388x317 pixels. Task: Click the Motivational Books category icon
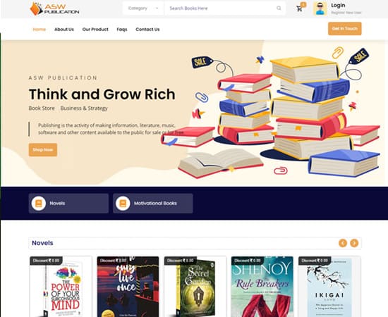tap(123, 204)
